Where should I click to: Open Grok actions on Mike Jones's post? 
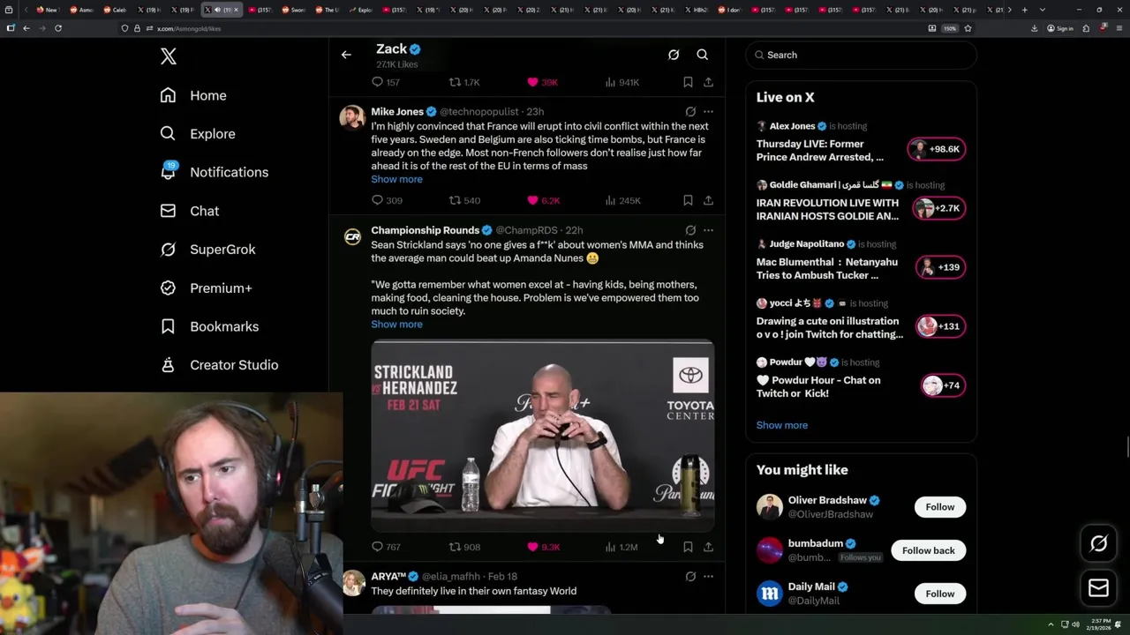click(690, 112)
